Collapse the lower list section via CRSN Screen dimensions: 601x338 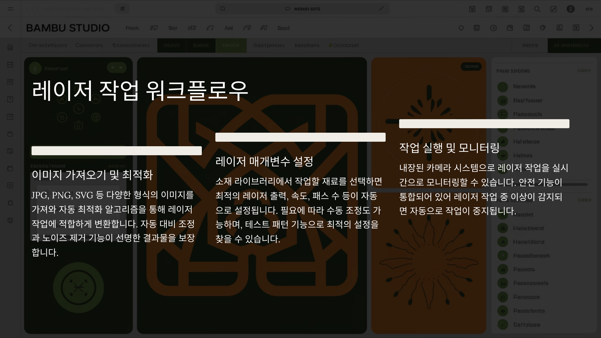click(584, 200)
